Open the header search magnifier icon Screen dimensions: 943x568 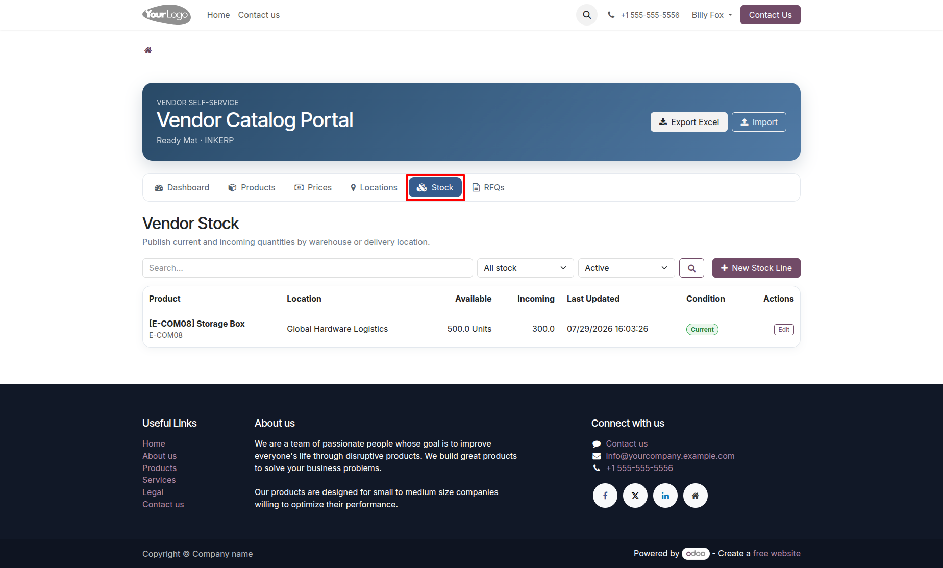(587, 15)
